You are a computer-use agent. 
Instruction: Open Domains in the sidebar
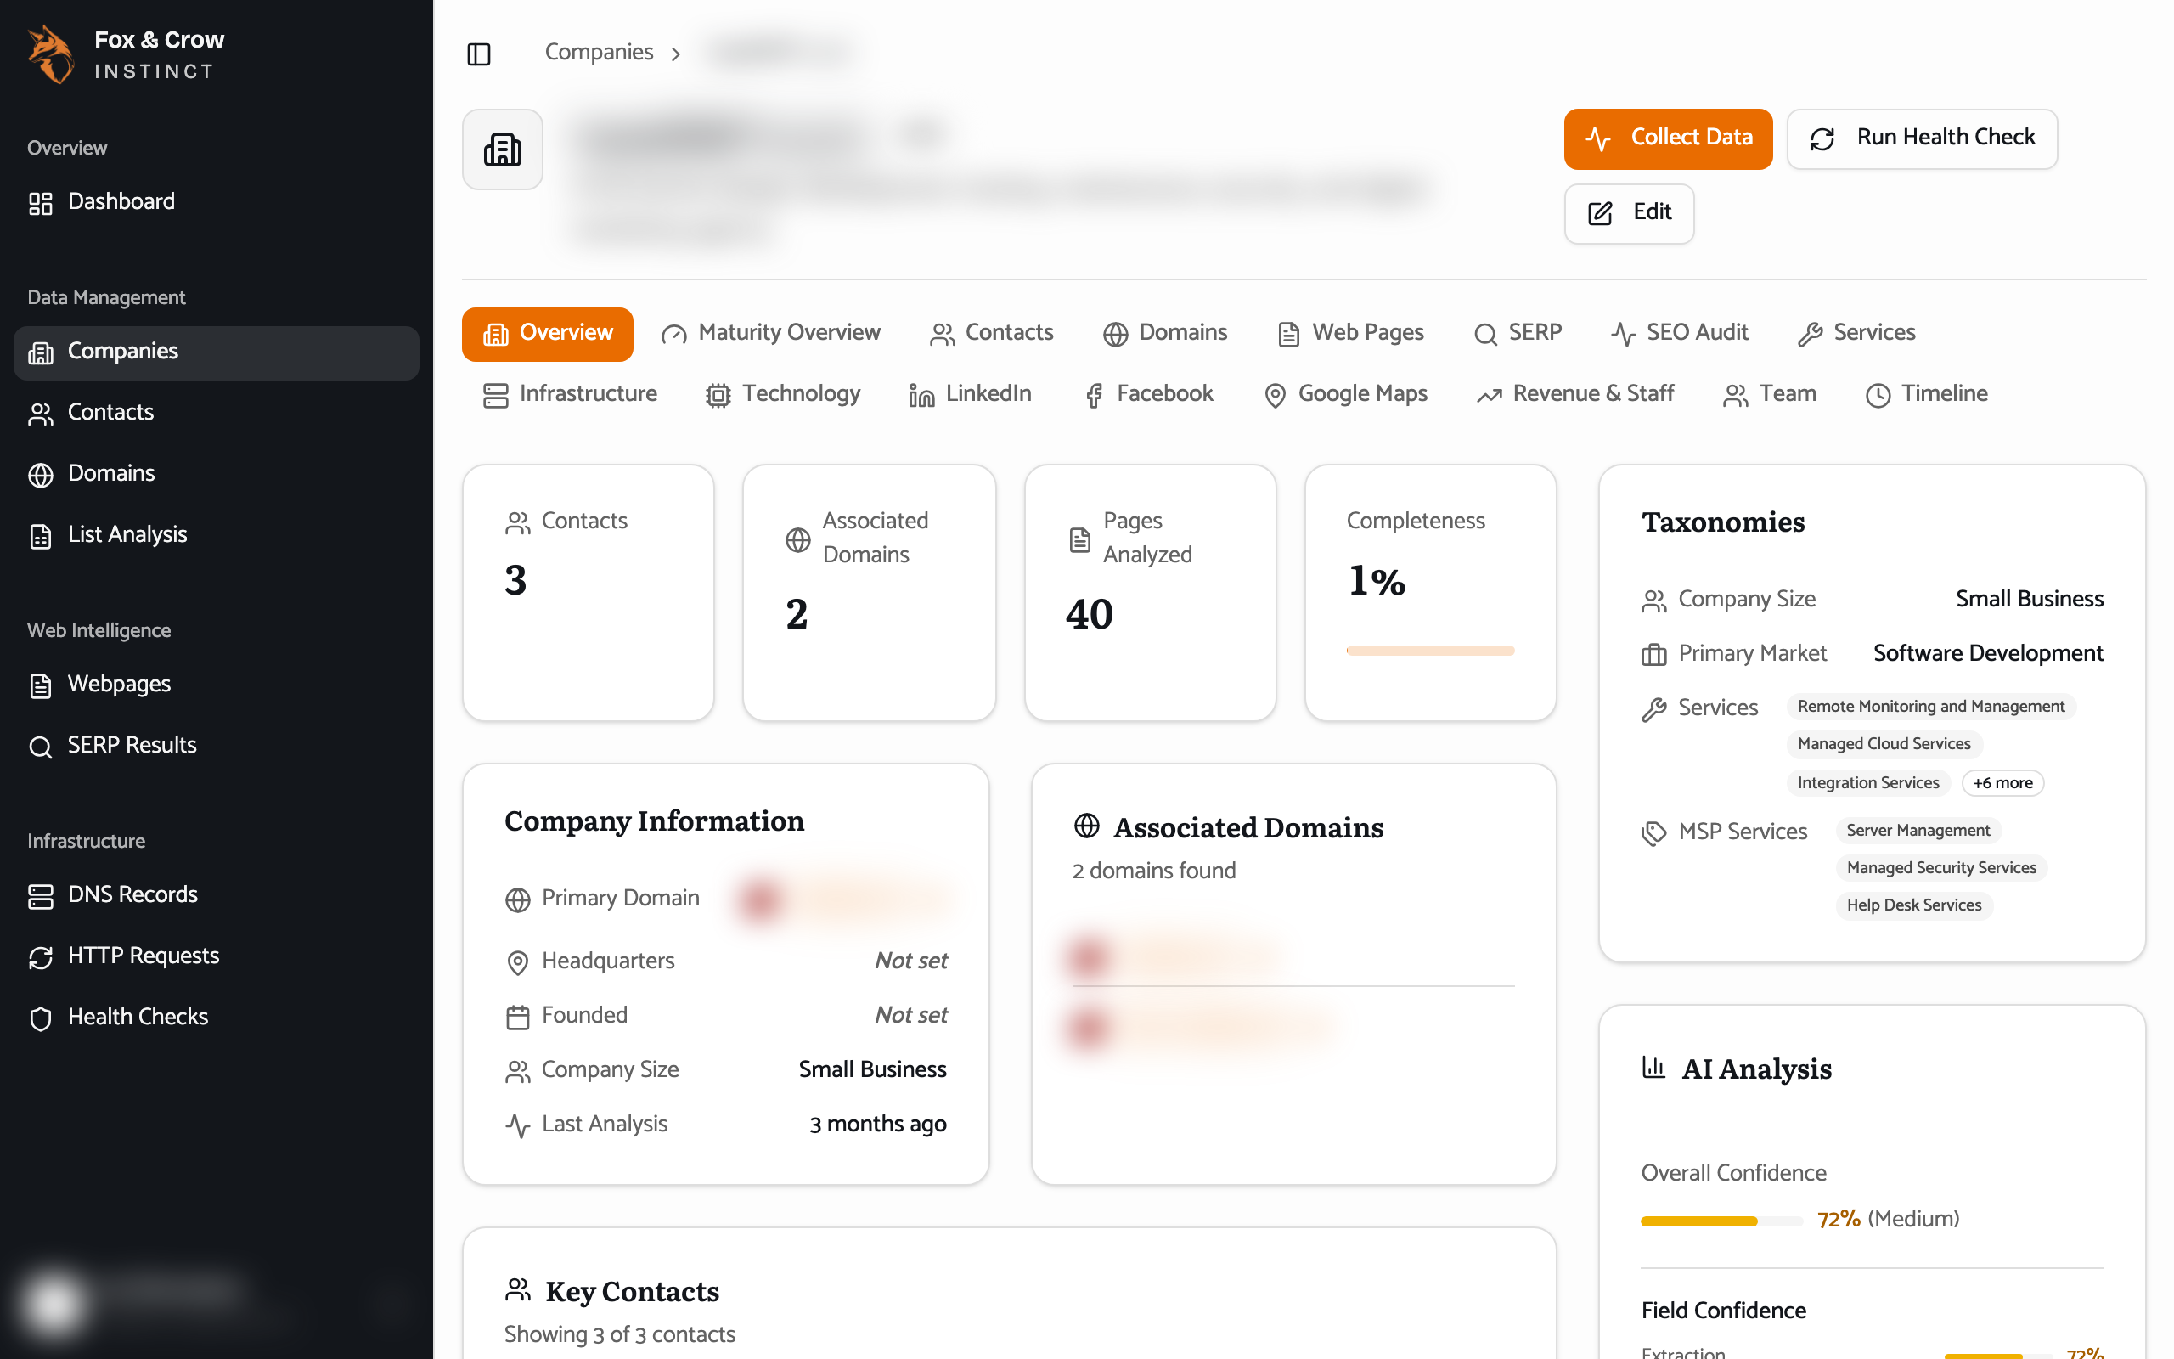[217, 474]
